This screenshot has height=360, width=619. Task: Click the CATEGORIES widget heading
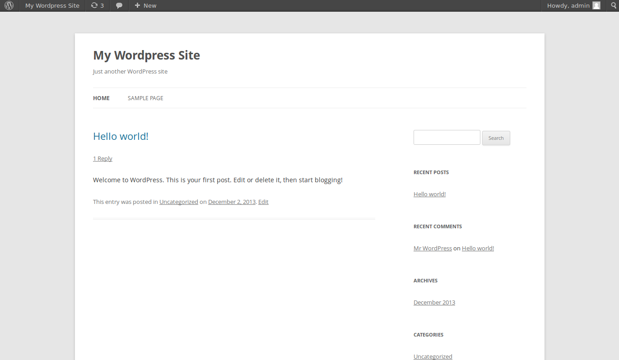pos(428,335)
